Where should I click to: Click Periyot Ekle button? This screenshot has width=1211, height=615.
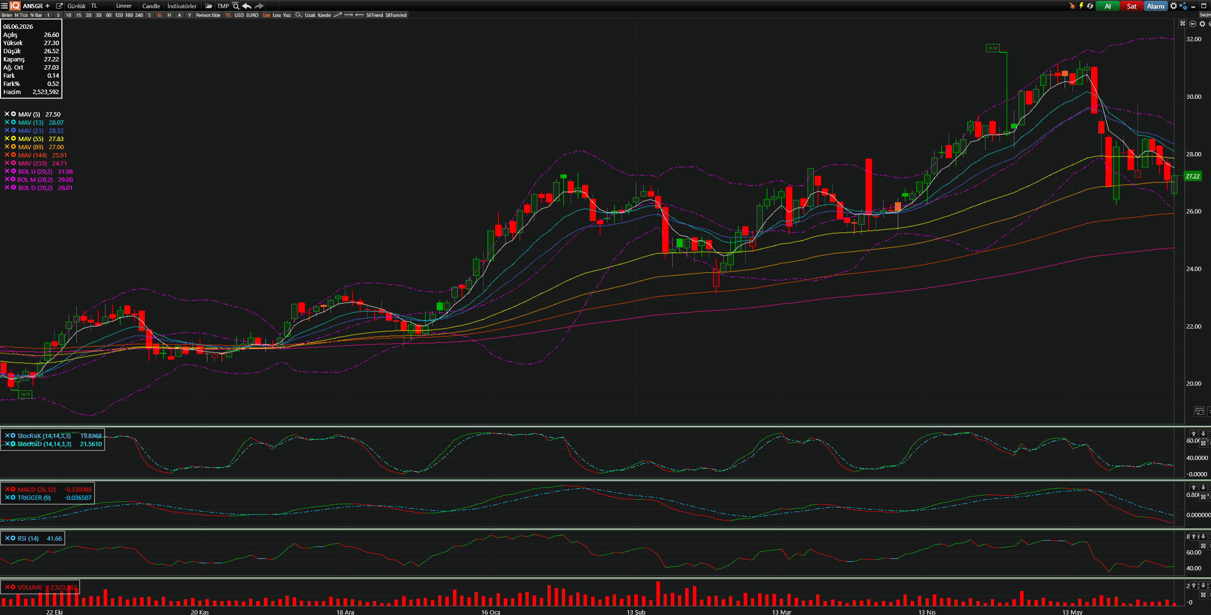tap(208, 15)
